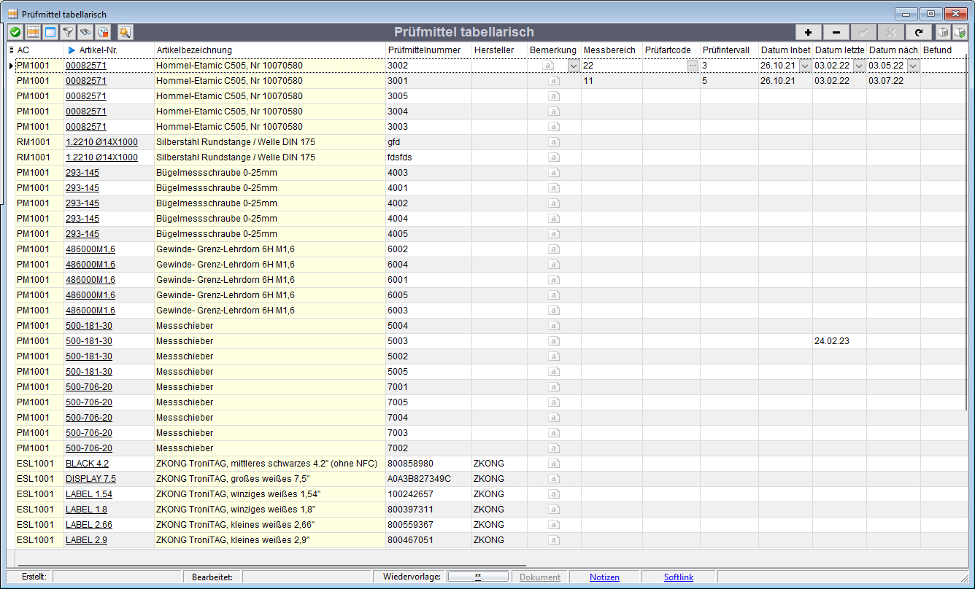Image resolution: width=975 pixels, height=589 pixels.
Task: Select the cell with date 24.02.23
Action: point(839,341)
